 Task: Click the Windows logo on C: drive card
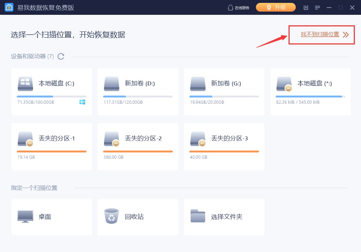[82, 102]
